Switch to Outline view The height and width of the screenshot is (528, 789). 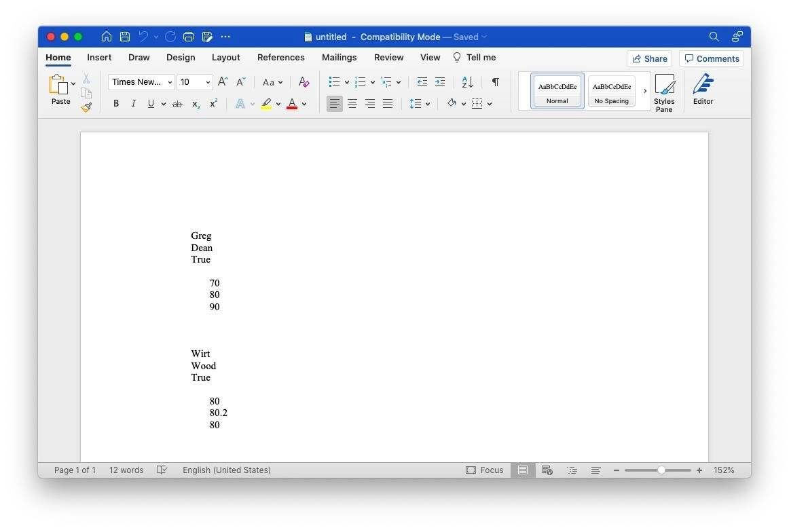point(572,470)
